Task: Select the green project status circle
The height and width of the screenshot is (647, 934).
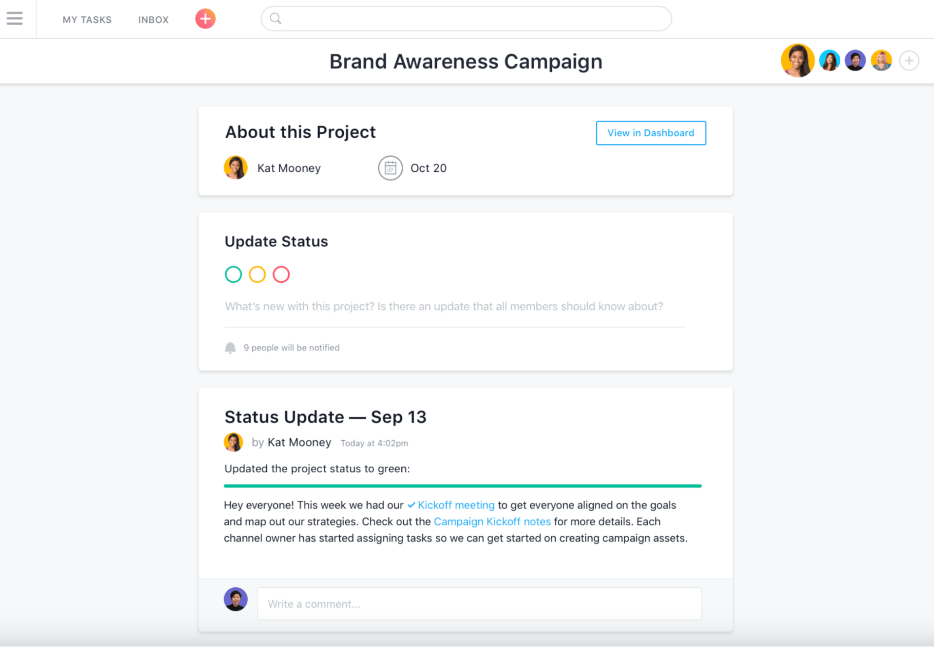Action: (x=234, y=274)
